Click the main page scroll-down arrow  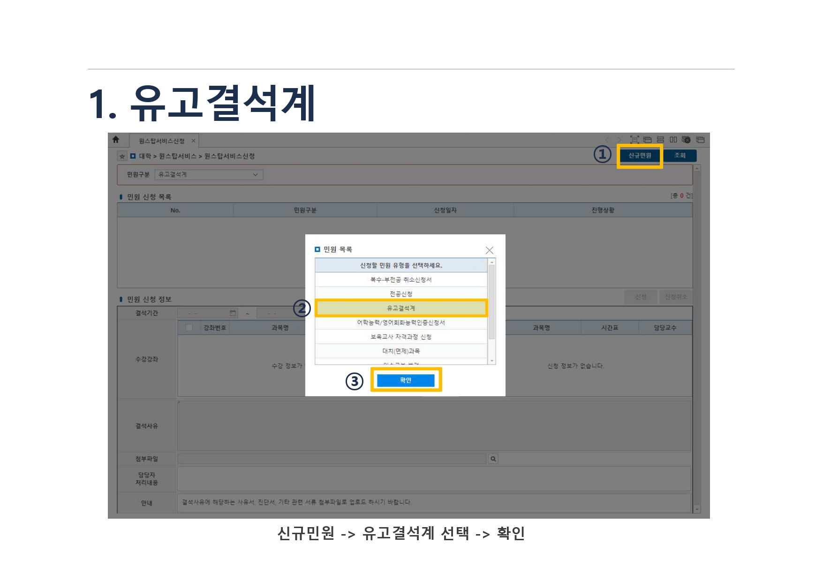point(697,509)
